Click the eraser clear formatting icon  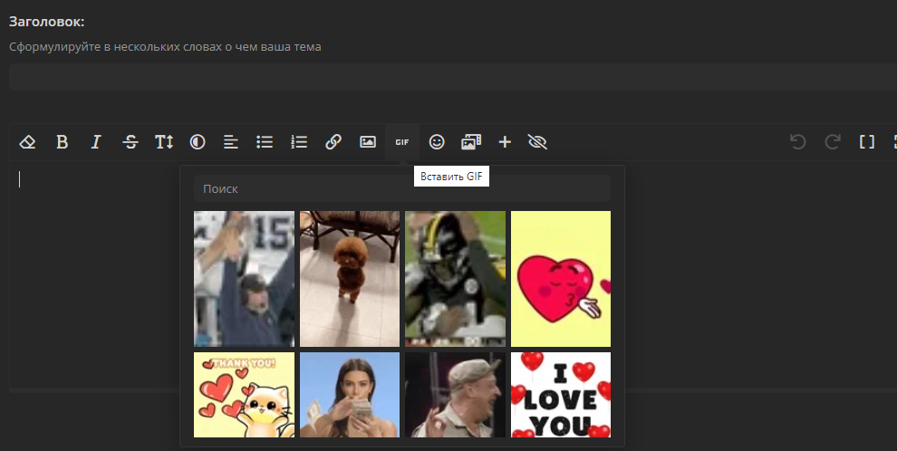[27, 142]
